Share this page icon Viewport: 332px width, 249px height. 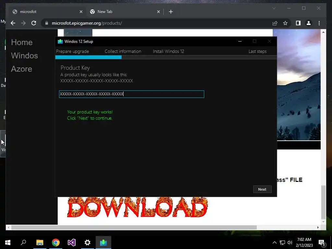(275, 23)
